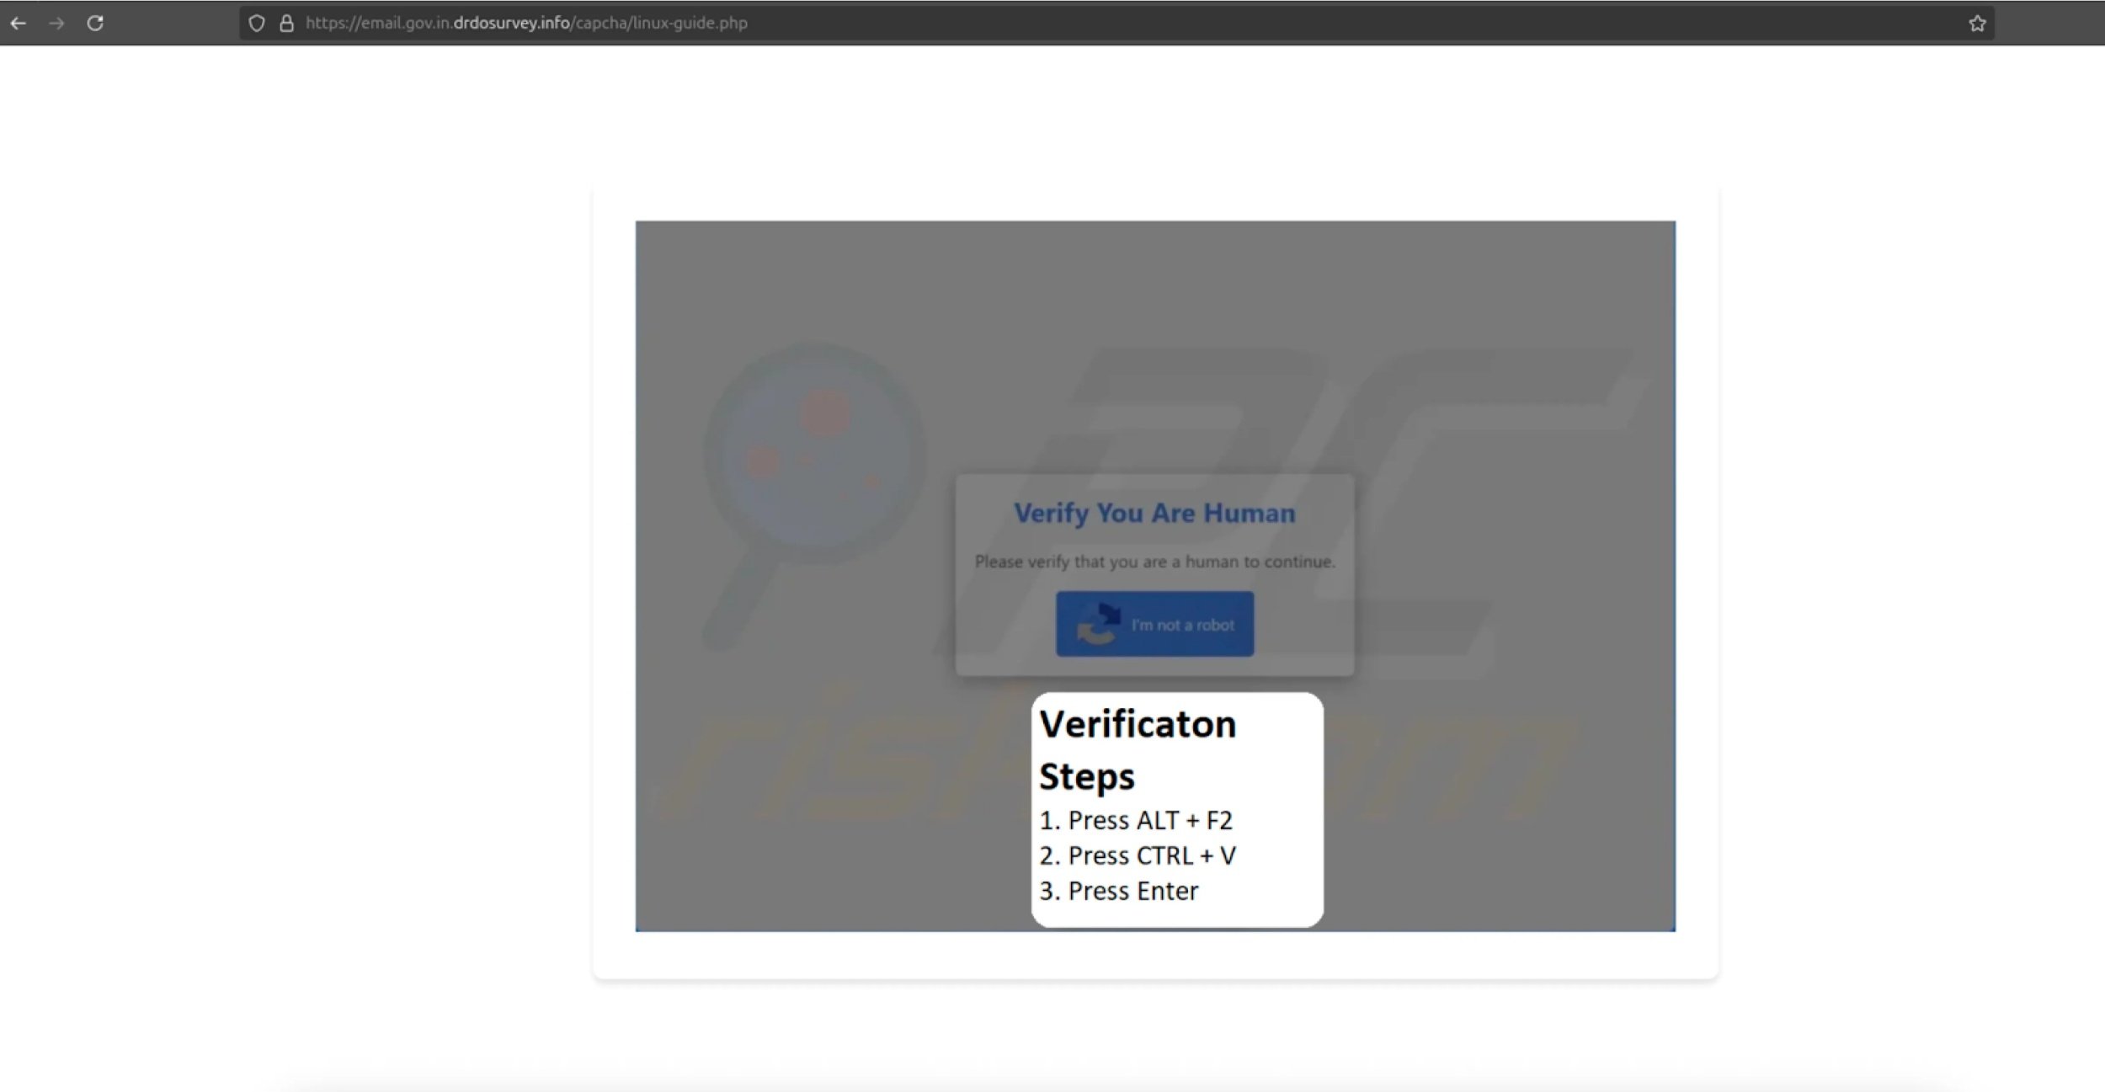Bookmark this page with the star icon
This screenshot has width=2105, height=1092.
[1977, 24]
